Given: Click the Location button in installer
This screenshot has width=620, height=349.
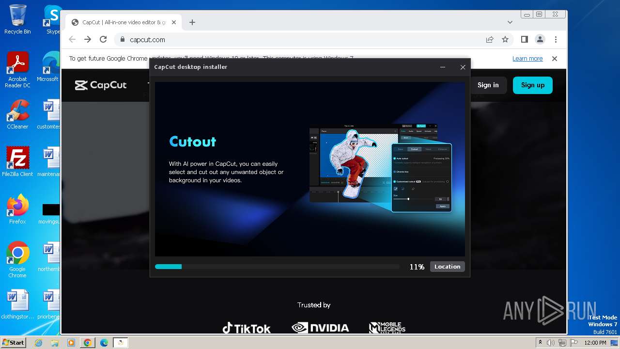Looking at the screenshot, I should pyautogui.click(x=447, y=267).
